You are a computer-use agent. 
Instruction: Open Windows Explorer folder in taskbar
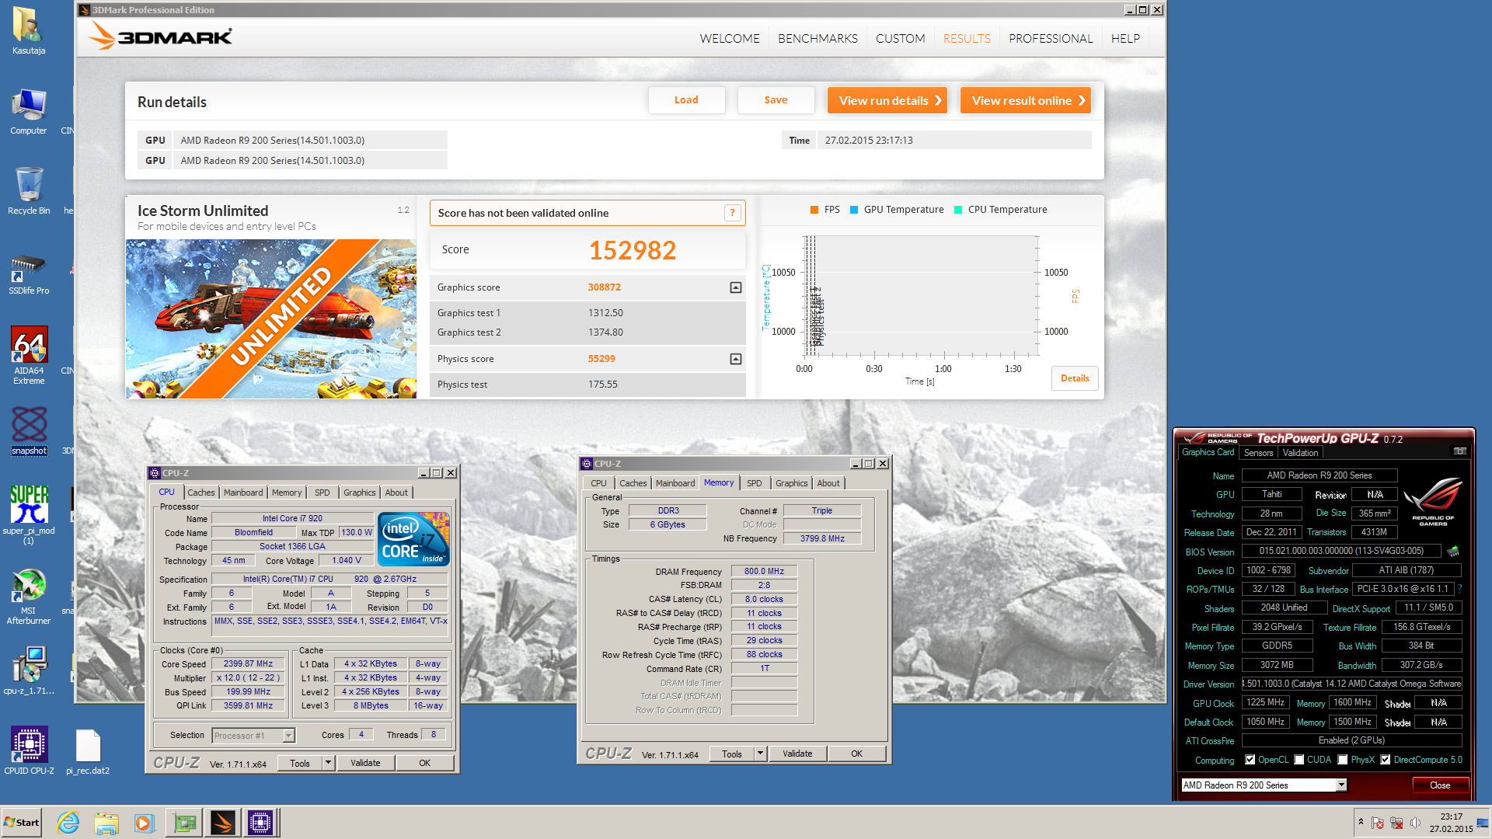(x=106, y=823)
